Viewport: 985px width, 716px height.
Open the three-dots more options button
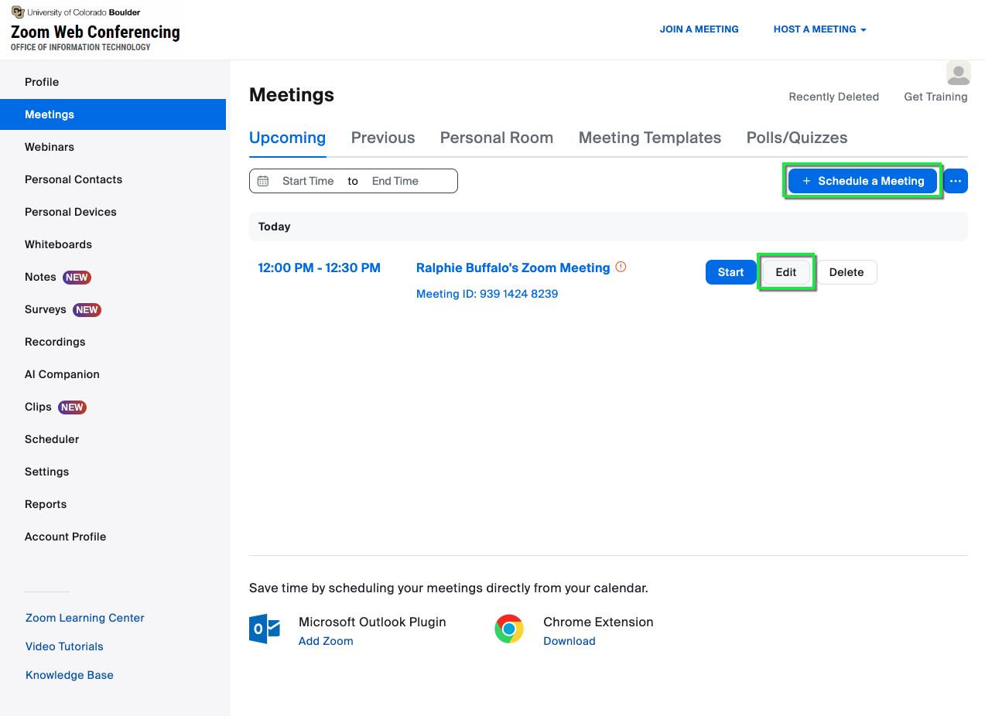(x=956, y=181)
